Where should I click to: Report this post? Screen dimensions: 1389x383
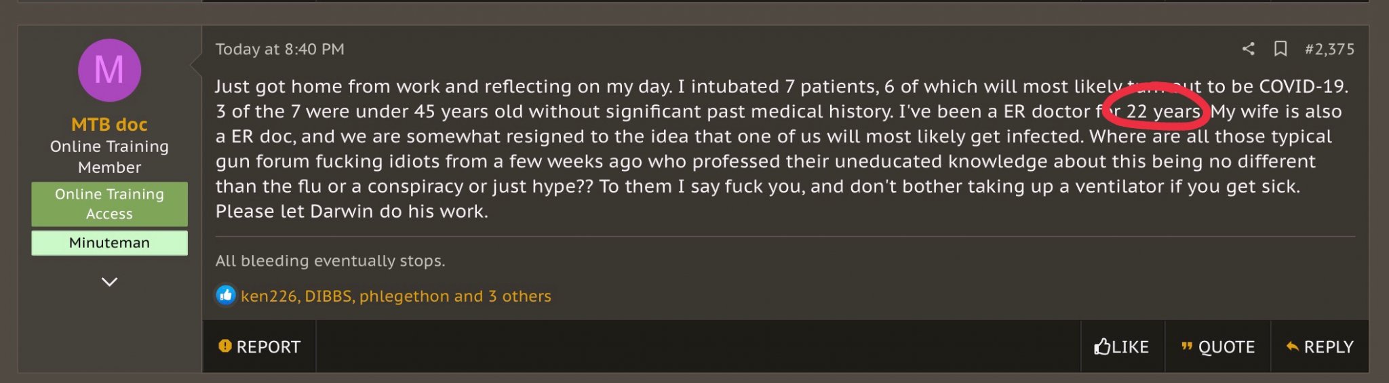tap(259, 346)
